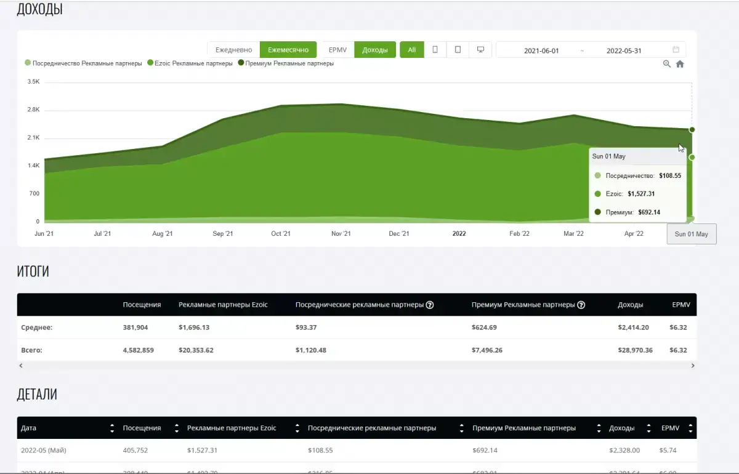The height and width of the screenshot is (474, 739).
Task: Reset chart zoom with the home icon
Action: [680, 64]
